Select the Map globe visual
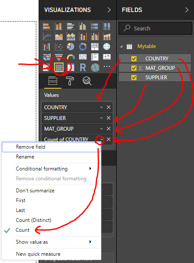Viewport: 194px width, 263px height. (x=107, y=47)
